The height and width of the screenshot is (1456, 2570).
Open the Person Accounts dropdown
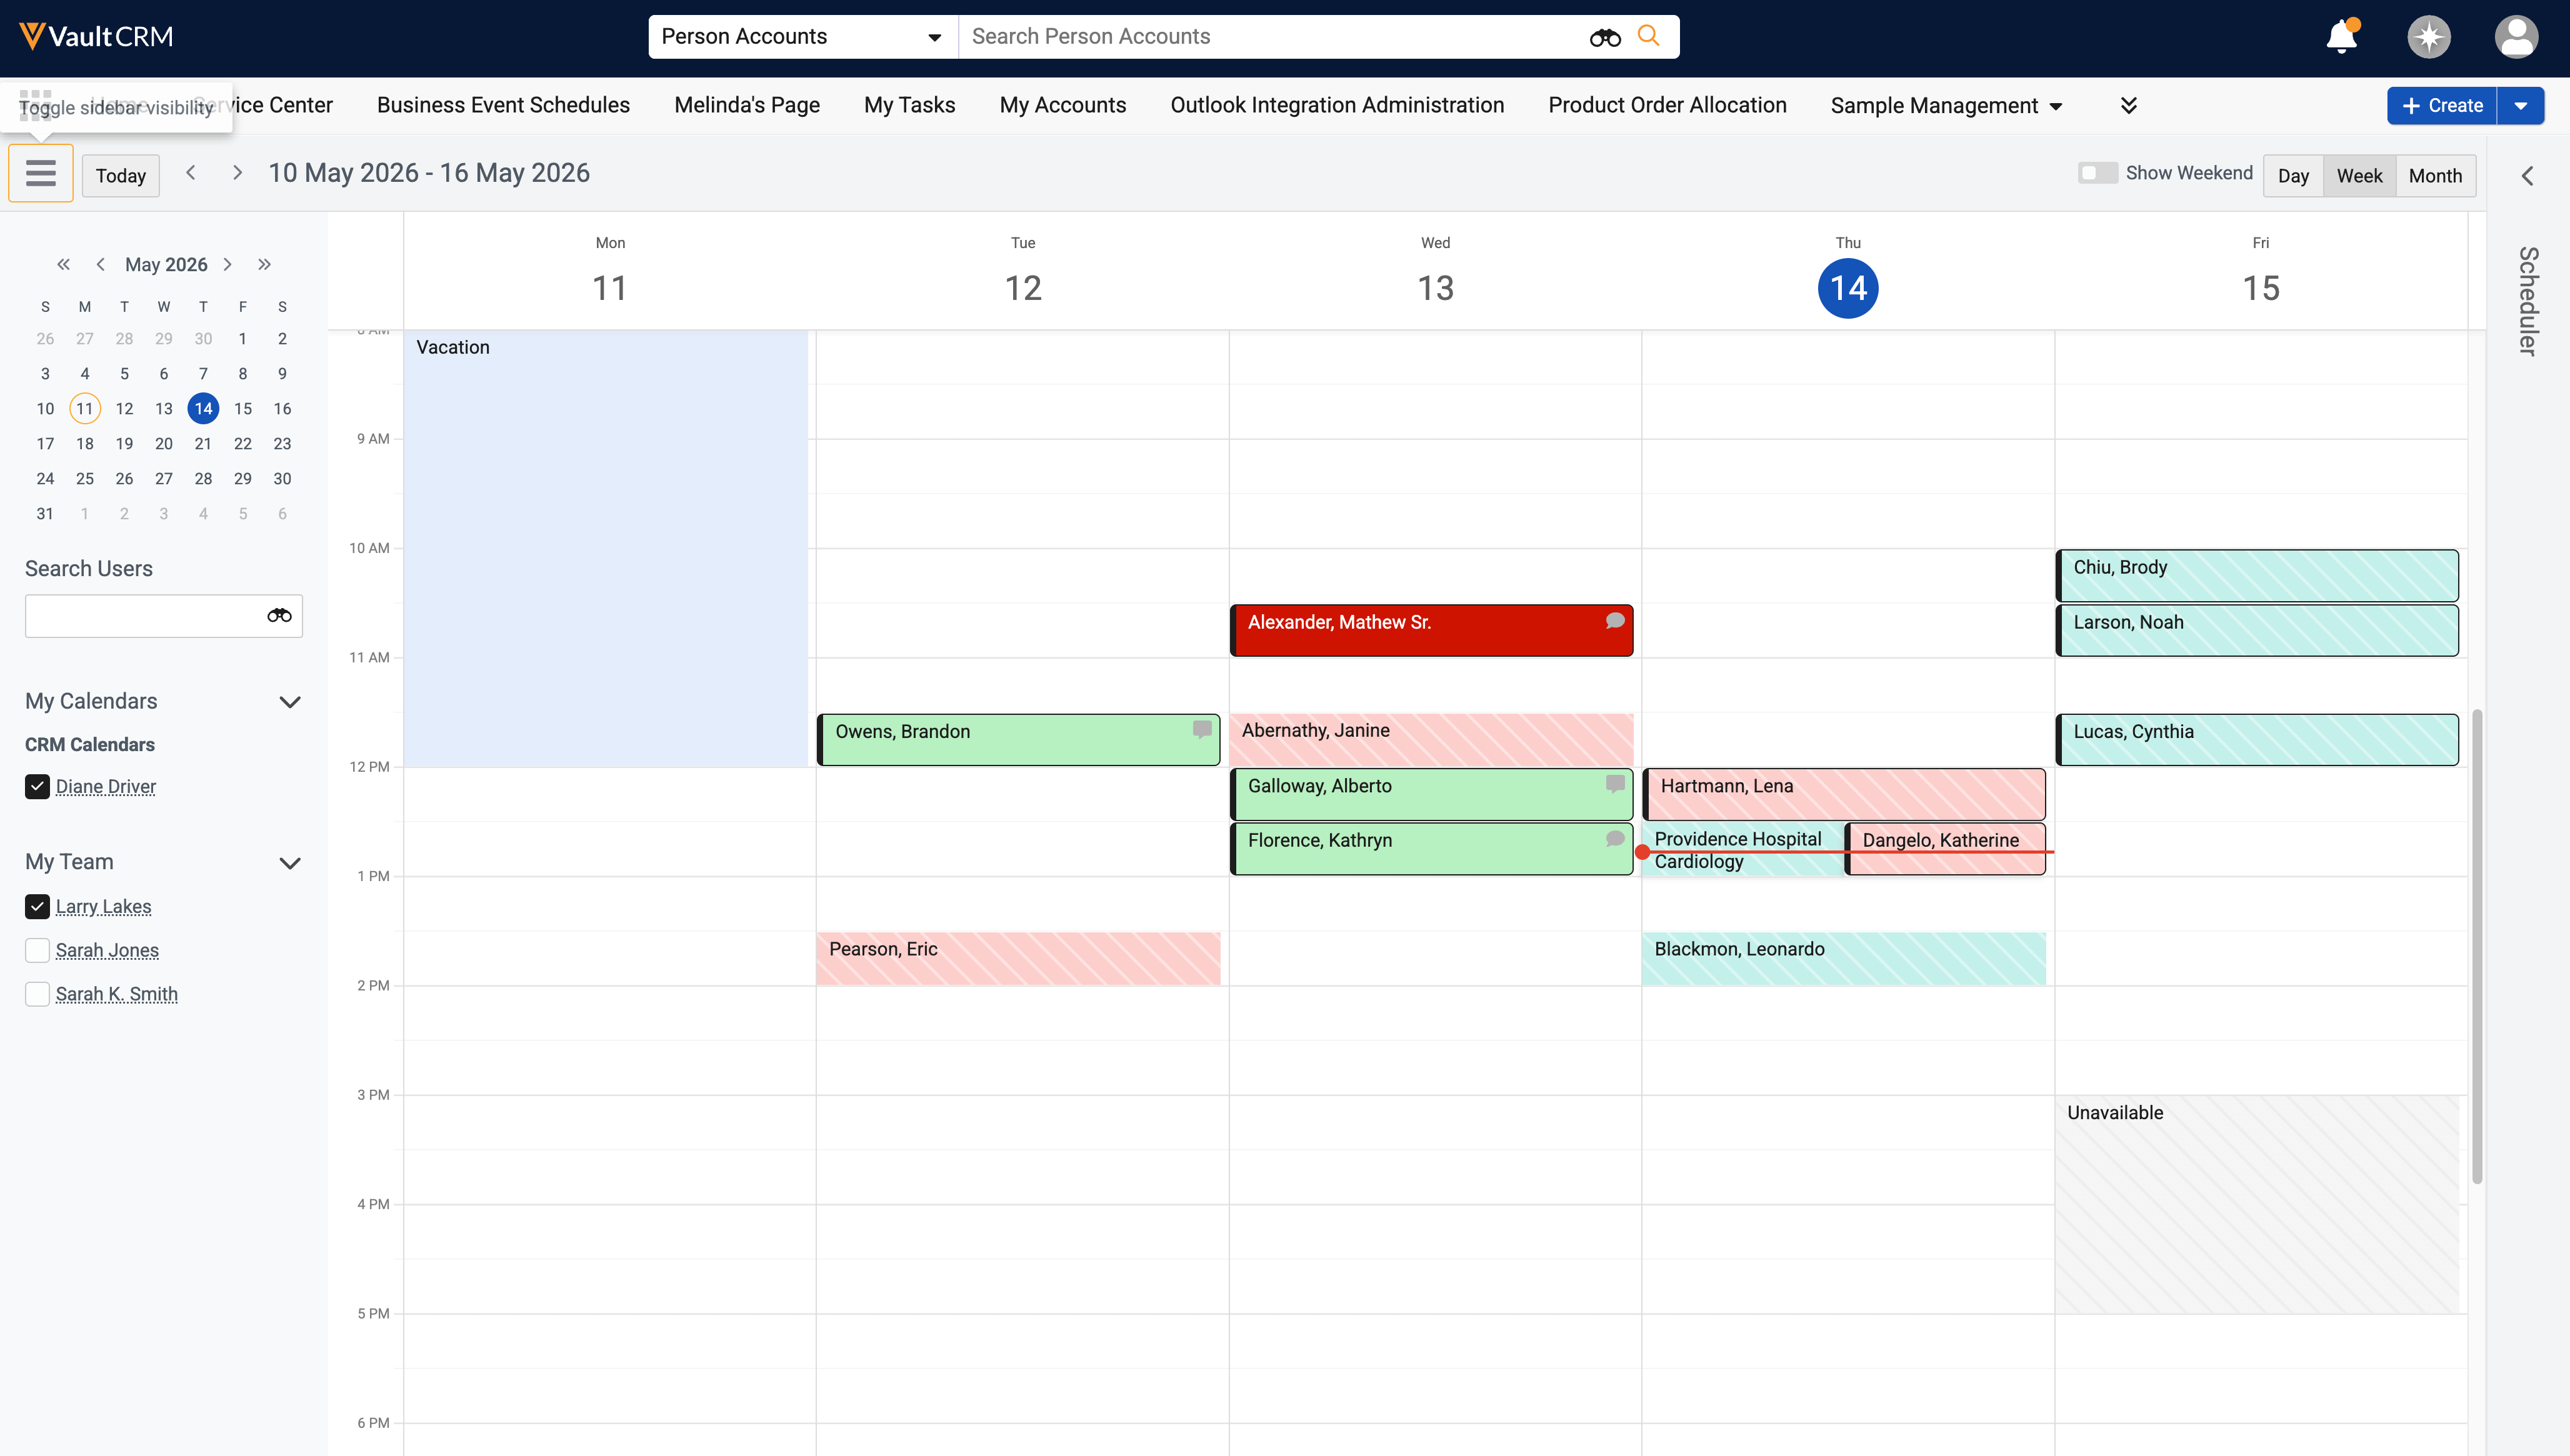(803, 37)
